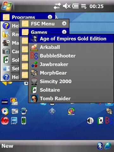The height and width of the screenshot is (152, 114).
Task: Launch Arkaball from Games menu
Action: tap(71, 47)
